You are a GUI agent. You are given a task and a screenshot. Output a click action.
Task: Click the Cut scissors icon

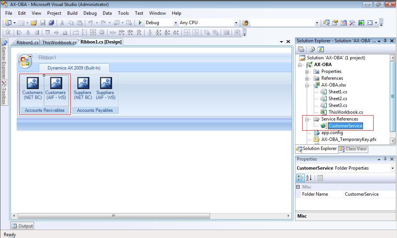coord(62,23)
